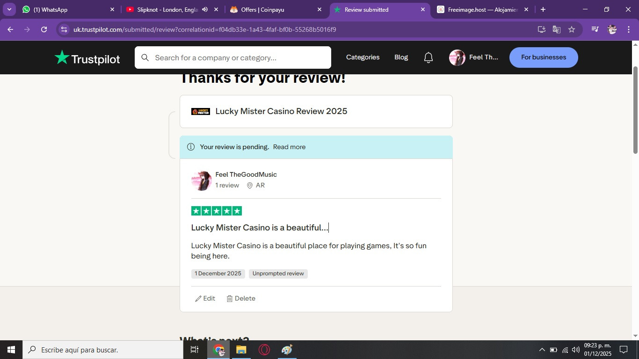Click the Unprompted review tag
This screenshot has width=639, height=359.
tap(278, 273)
